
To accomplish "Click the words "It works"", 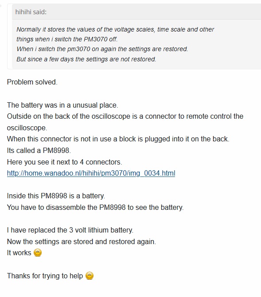I will coord(19,253).
